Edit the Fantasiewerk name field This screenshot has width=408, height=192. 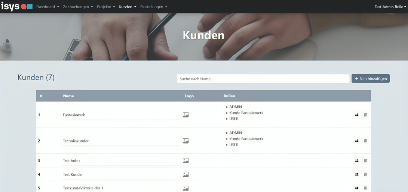point(120,115)
